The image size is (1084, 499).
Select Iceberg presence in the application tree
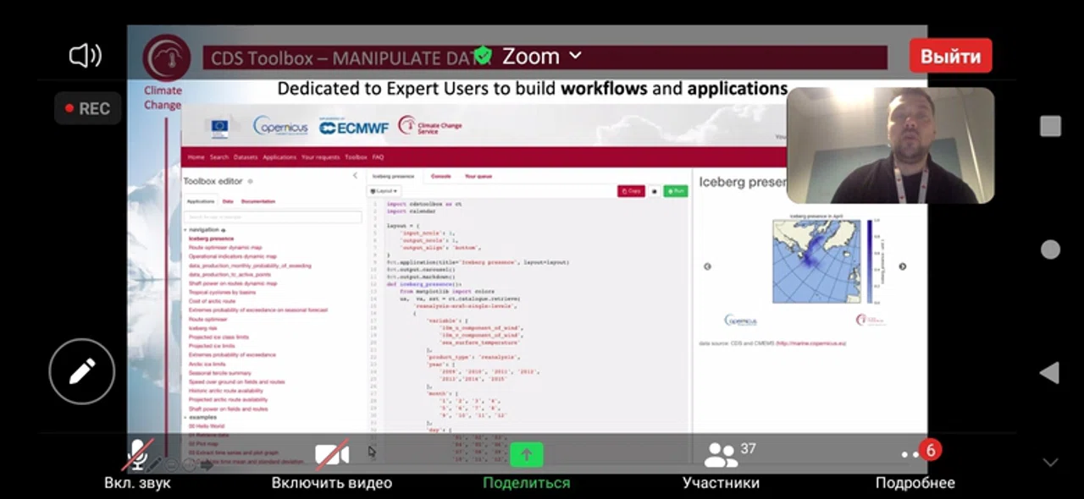pyautogui.click(x=211, y=239)
